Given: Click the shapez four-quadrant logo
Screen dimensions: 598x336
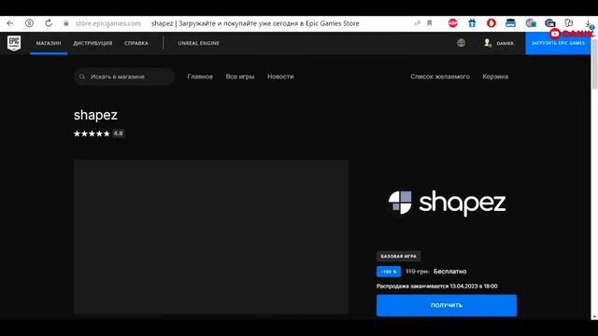Looking at the screenshot, I should tap(400, 203).
